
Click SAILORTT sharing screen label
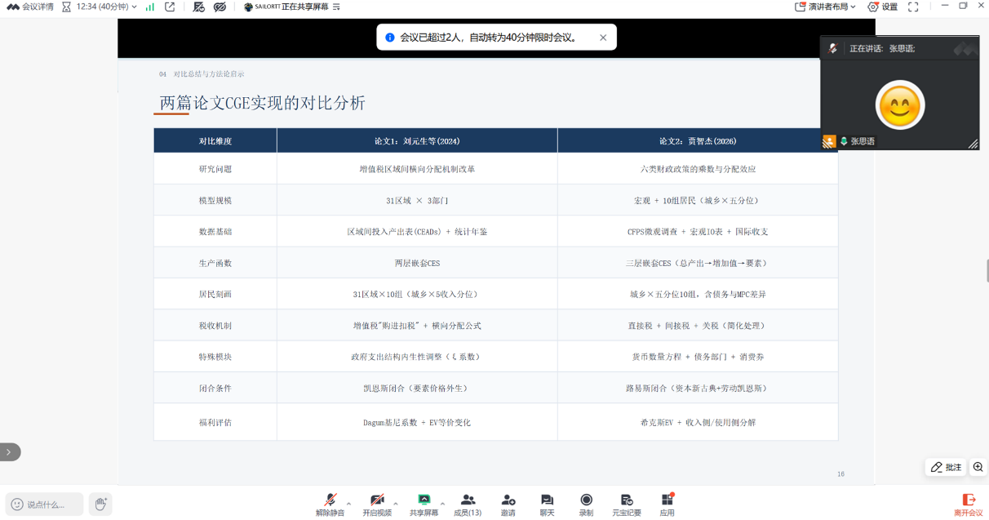286,7
